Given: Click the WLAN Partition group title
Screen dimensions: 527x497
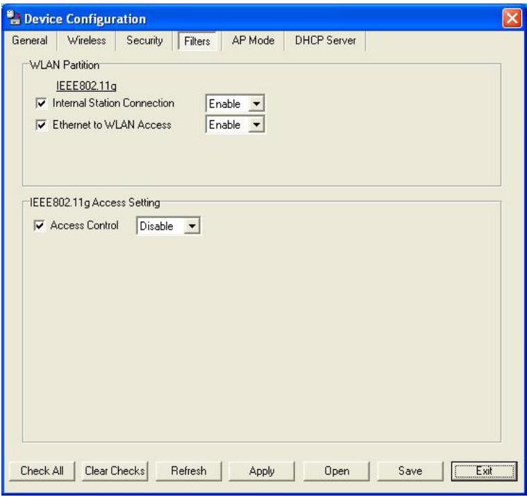Looking at the screenshot, I should coord(65,65).
